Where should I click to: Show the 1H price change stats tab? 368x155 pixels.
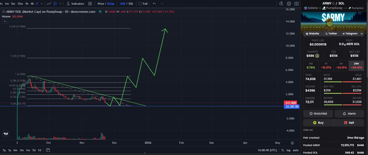pos(326,65)
